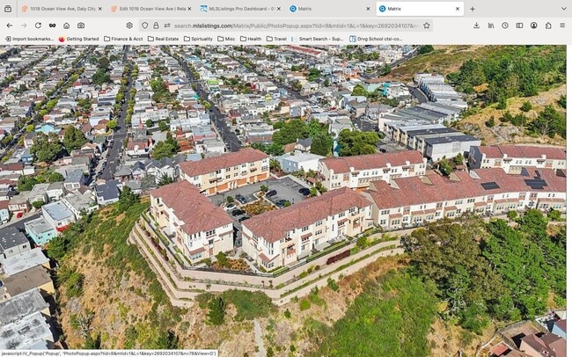Viewport: 572px width, 357px height.
Task: Open the library icon in toolbar
Action: [x=490, y=25]
